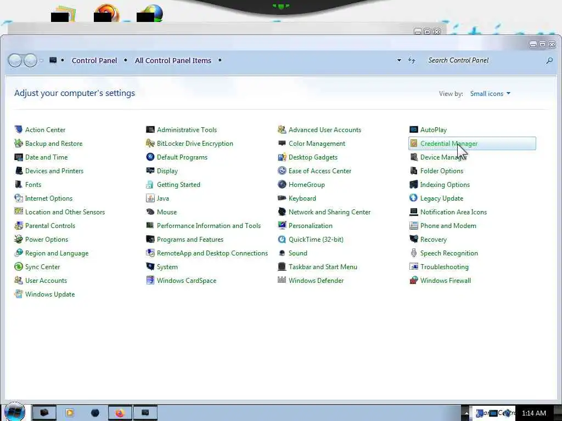Screen dimensions: 562x421
Task: Click the HomeGroup icon
Action: point(282,184)
